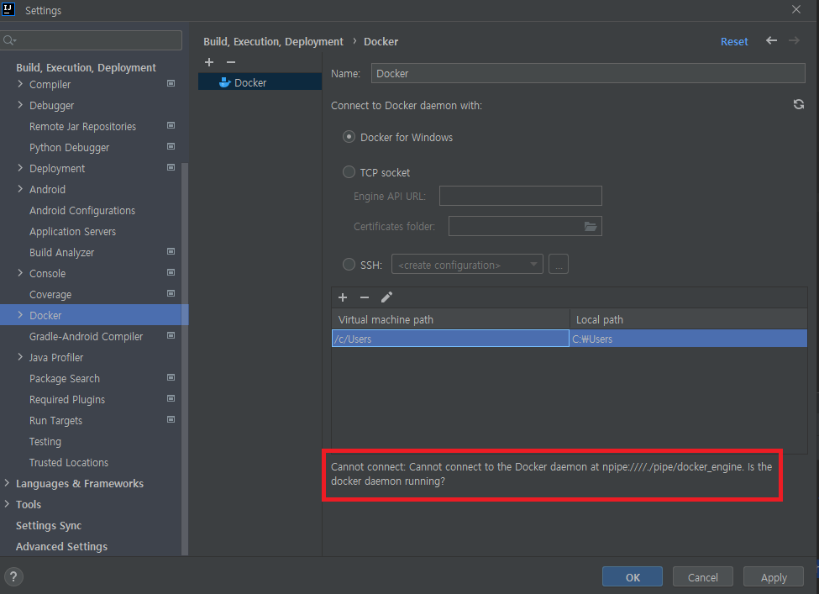Open Advanced Settings page
This screenshot has width=819, height=594.
click(x=61, y=546)
